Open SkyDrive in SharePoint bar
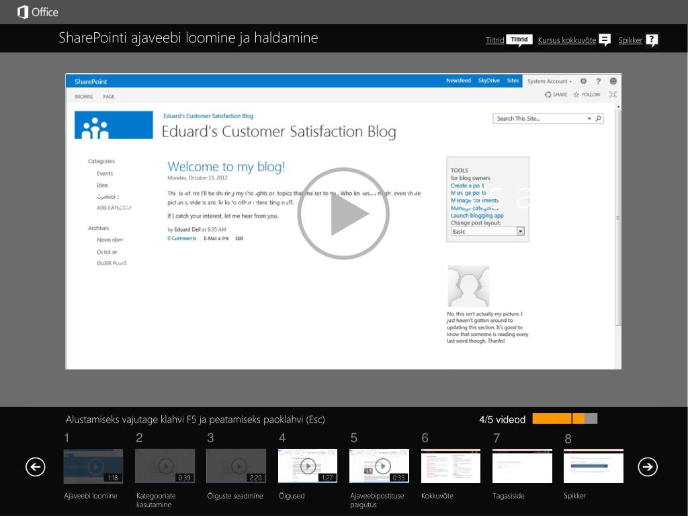This screenshot has height=516, width=688. (x=489, y=81)
